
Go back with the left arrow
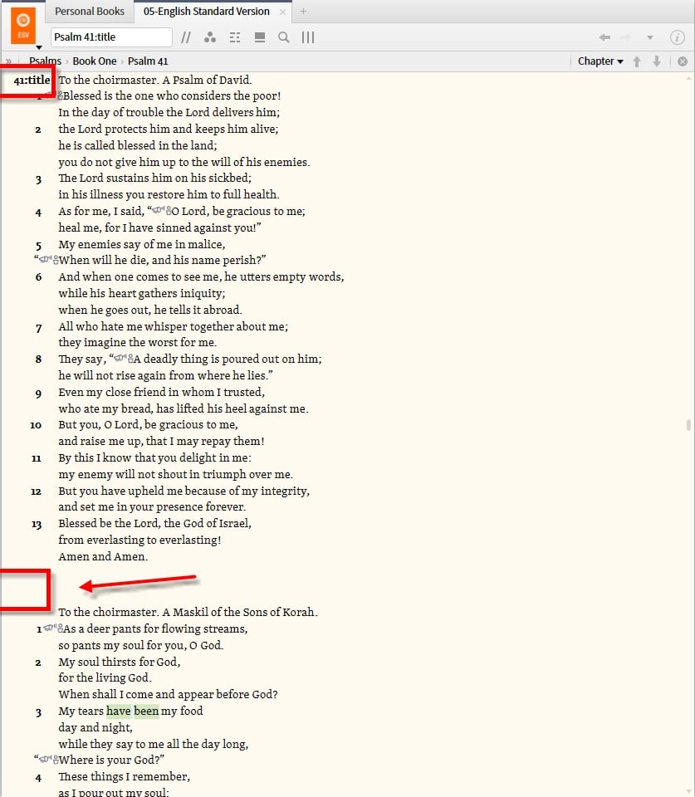coord(604,37)
